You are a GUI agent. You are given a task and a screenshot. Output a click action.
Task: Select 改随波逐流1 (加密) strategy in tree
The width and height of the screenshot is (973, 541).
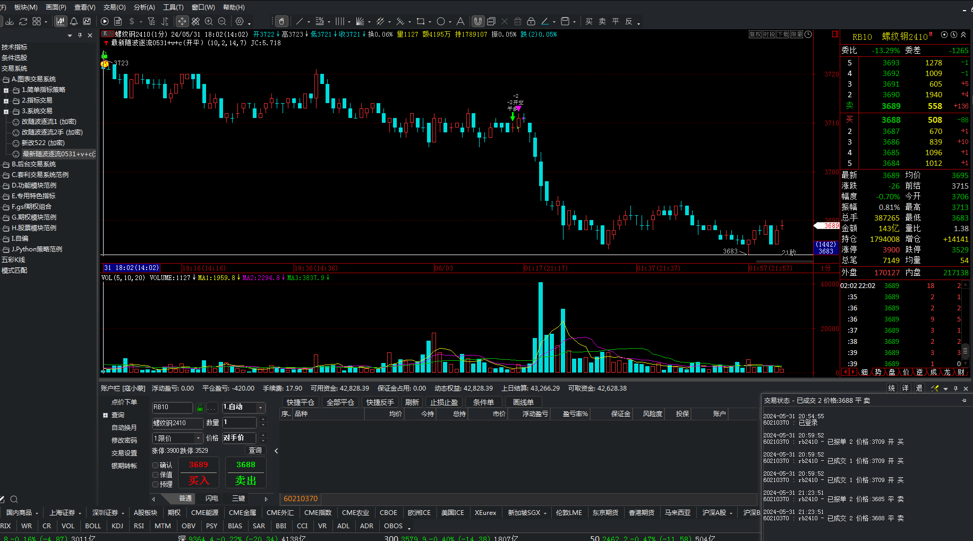click(48, 122)
